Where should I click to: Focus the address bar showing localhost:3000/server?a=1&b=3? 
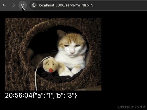pyautogui.click(x=88, y=5)
